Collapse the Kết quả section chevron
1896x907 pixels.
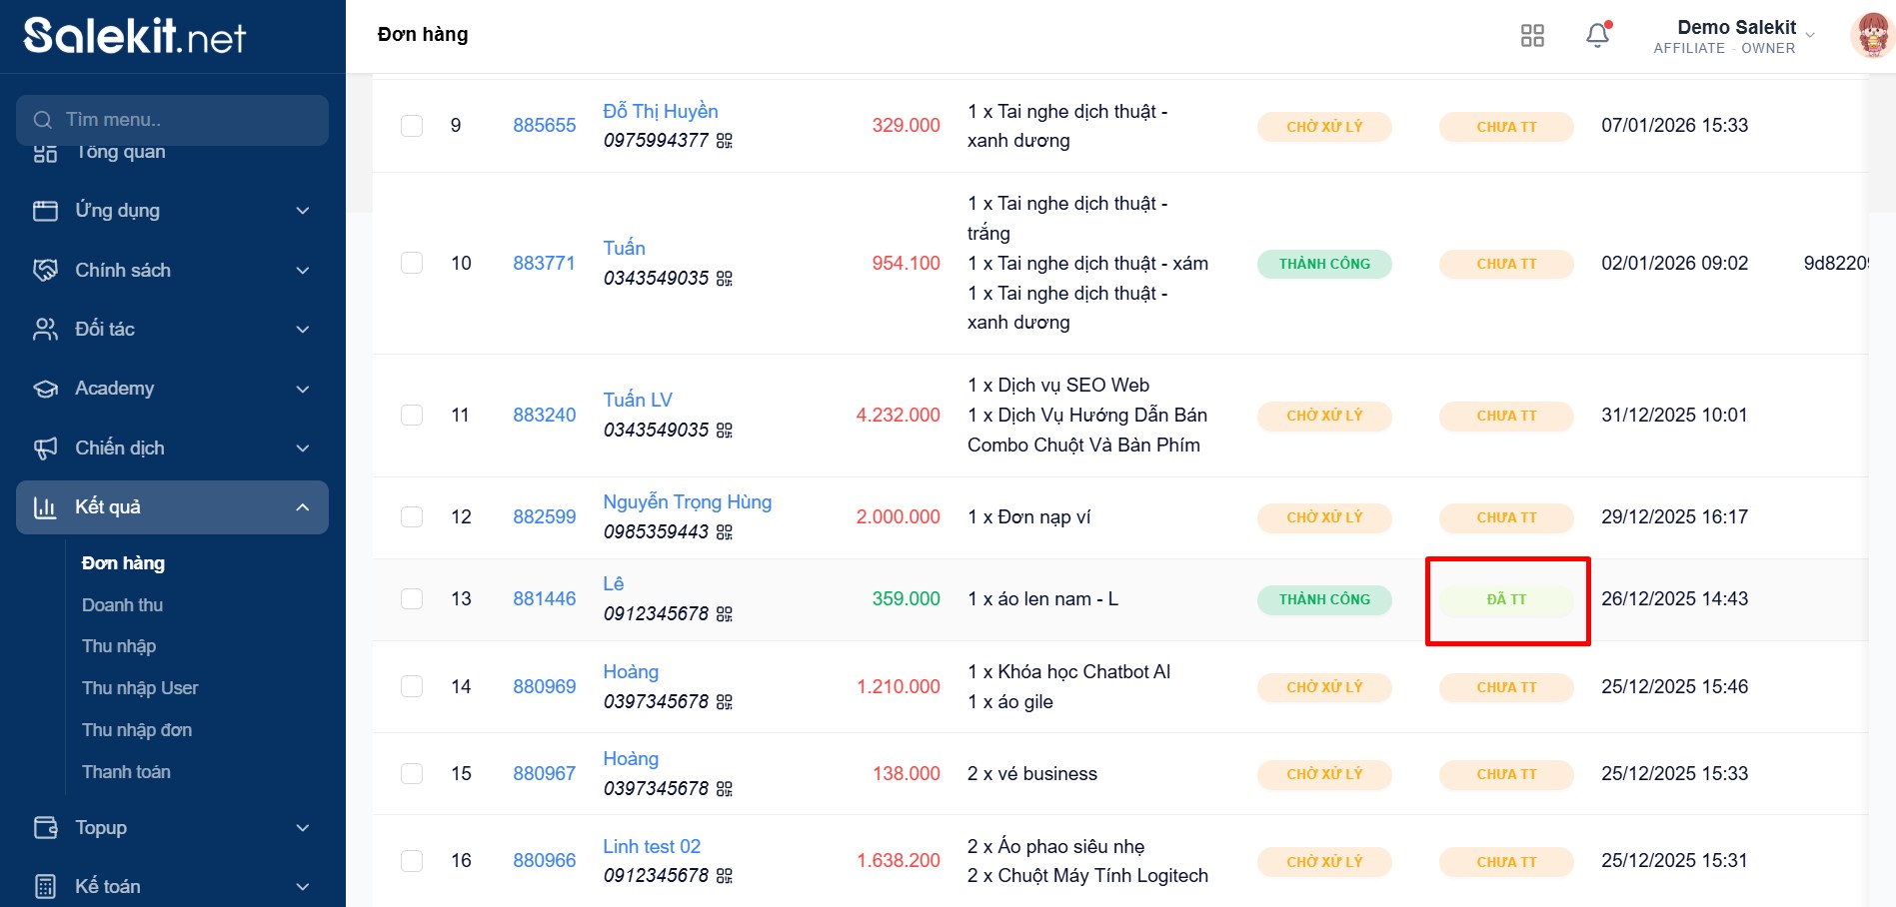pyautogui.click(x=303, y=507)
